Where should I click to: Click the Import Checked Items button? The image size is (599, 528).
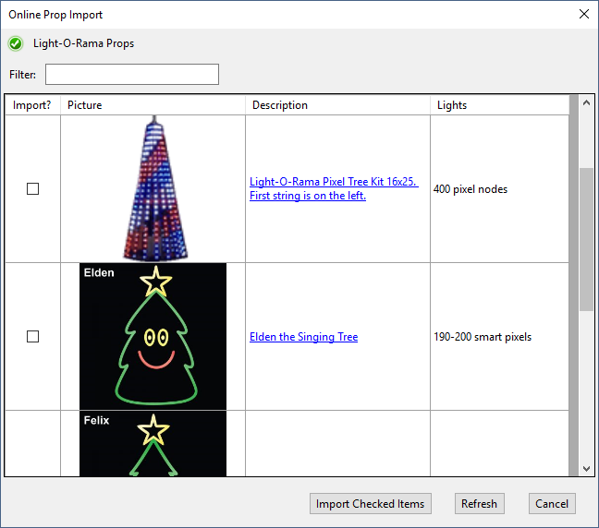(x=370, y=503)
